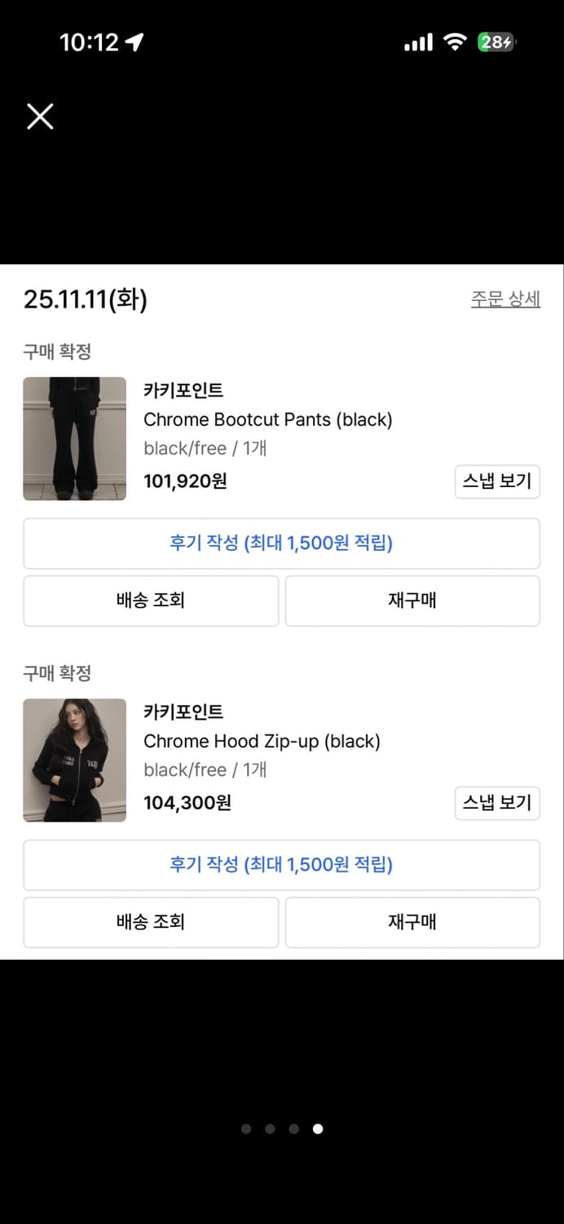
Task: Close the order history overlay
Action: coord(39,116)
